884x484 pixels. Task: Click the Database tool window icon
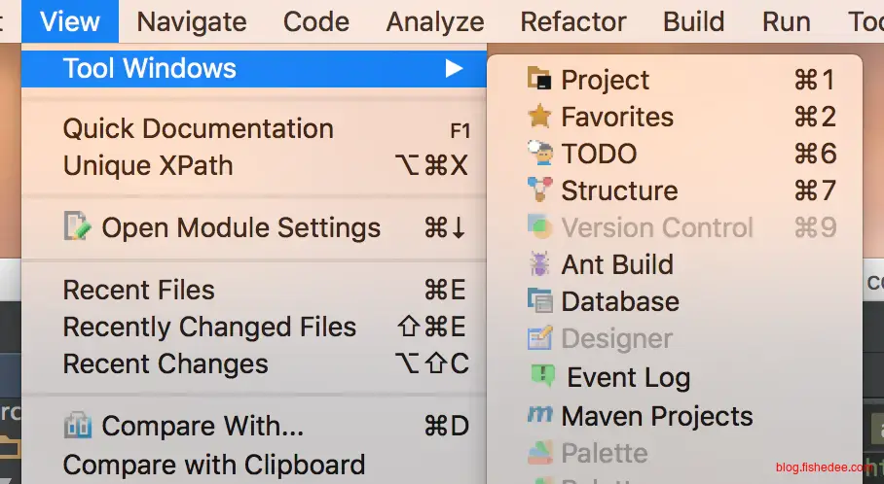[x=538, y=301]
